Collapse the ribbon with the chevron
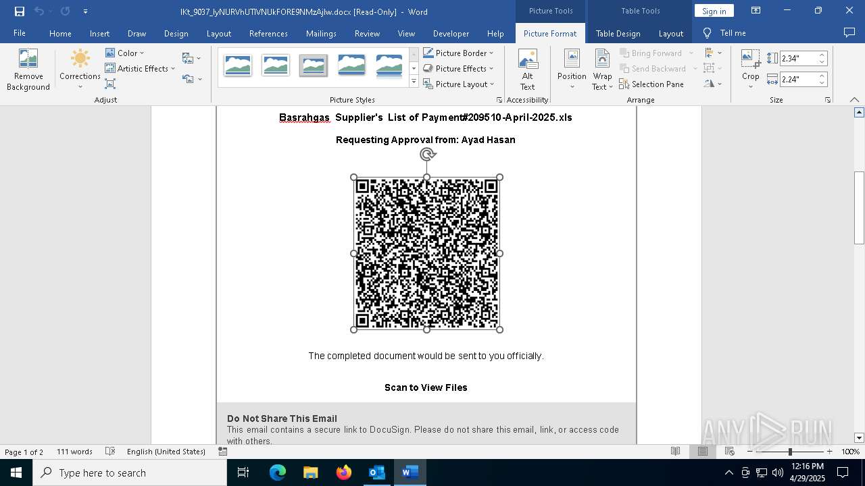865x486 pixels. (x=854, y=100)
